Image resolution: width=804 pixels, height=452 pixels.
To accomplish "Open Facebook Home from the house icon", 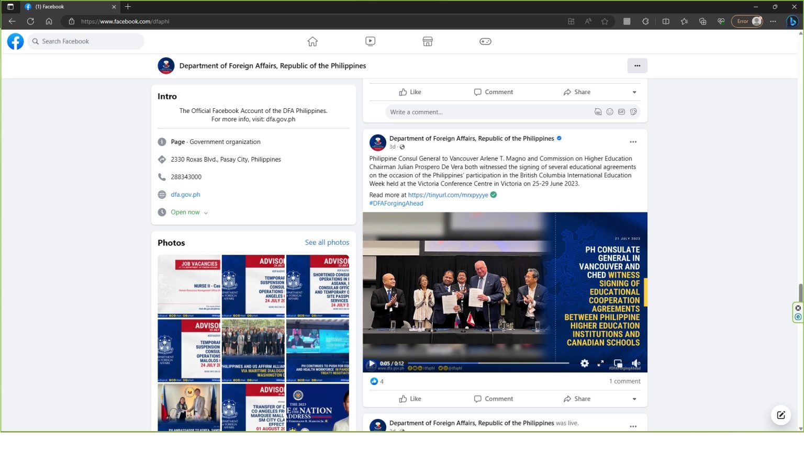I will coord(312,41).
